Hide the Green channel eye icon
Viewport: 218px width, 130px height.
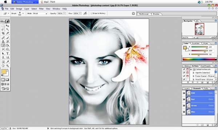tap(184, 105)
